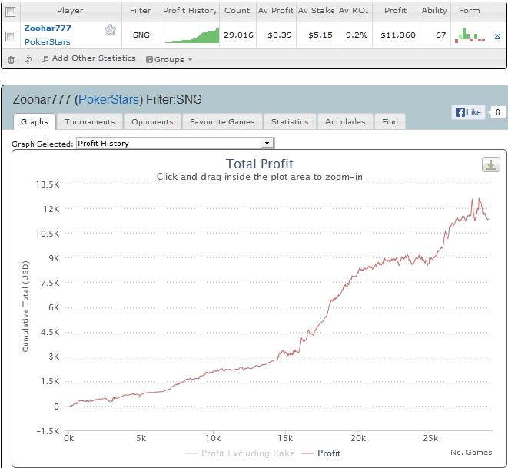
Task: Click the trash delete icon
Action: (12, 59)
